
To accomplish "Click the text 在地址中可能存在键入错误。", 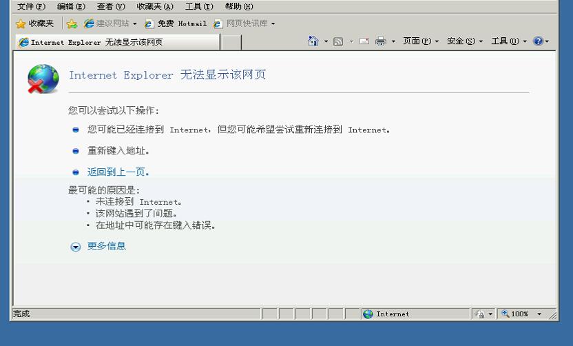I will 156,225.
